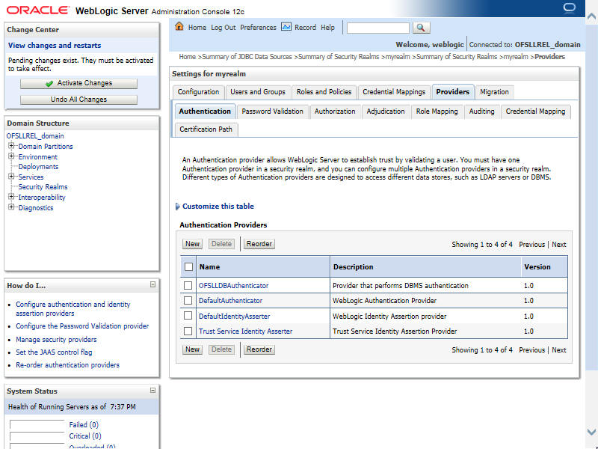Select Deployments in Domain Structure
This screenshot has height=449, width=598.
(x=38, y=166)
